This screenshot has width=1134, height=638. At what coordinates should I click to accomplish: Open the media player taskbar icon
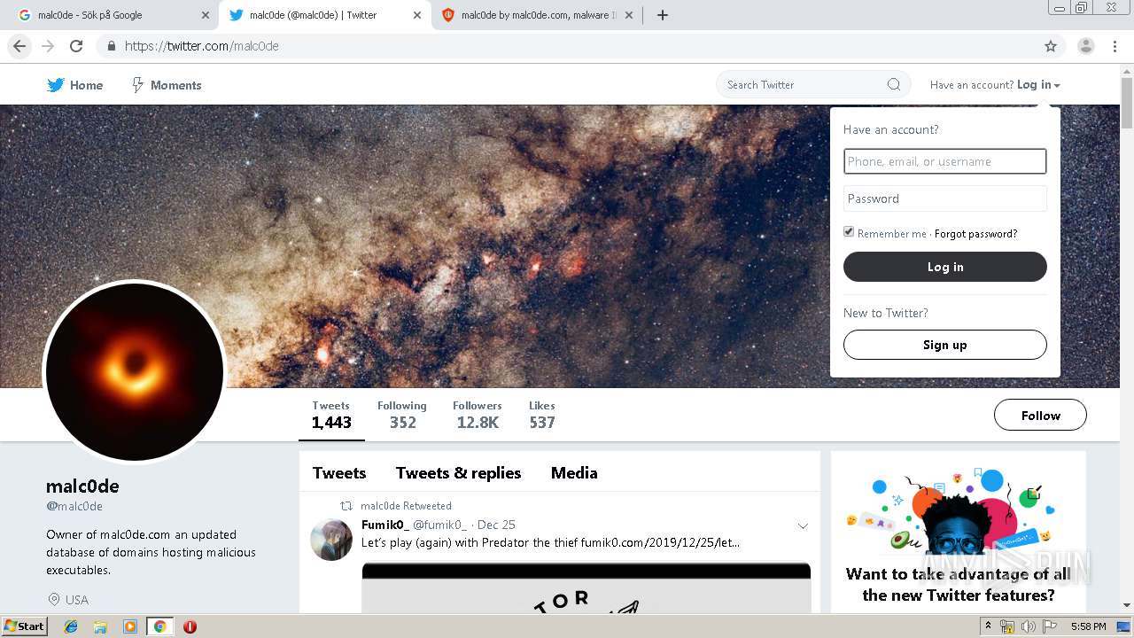tap(129, 626)
